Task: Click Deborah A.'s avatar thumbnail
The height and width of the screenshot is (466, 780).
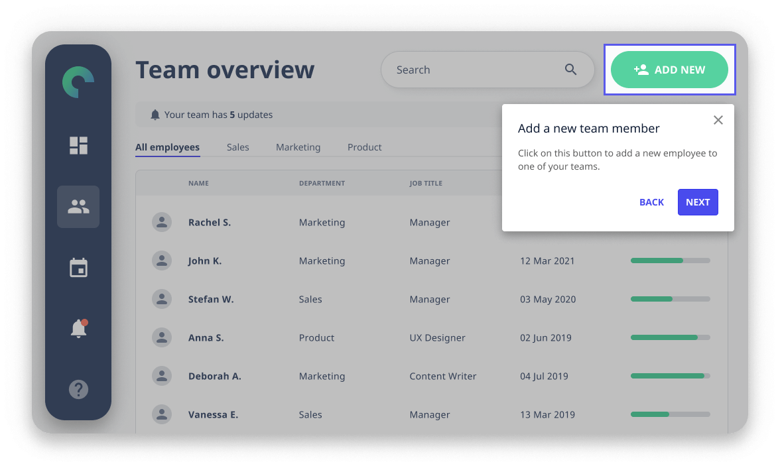Action: pos(162,376)
